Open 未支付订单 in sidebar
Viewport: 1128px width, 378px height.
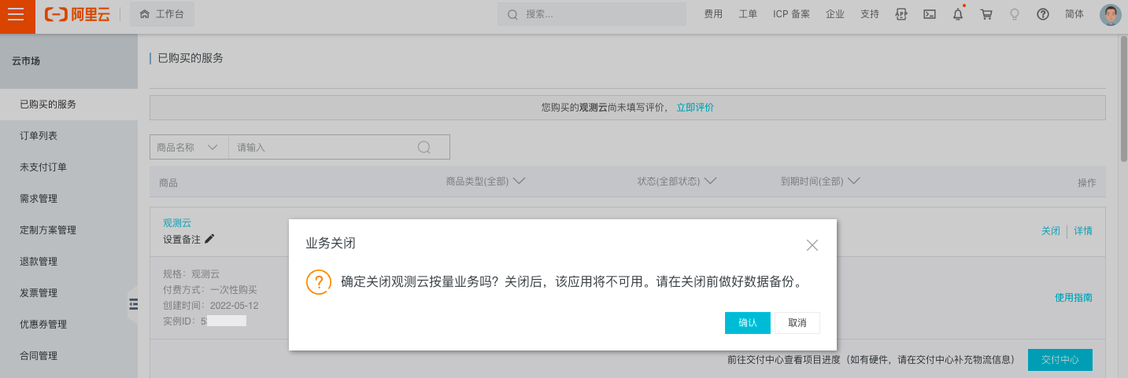[68, 167]
